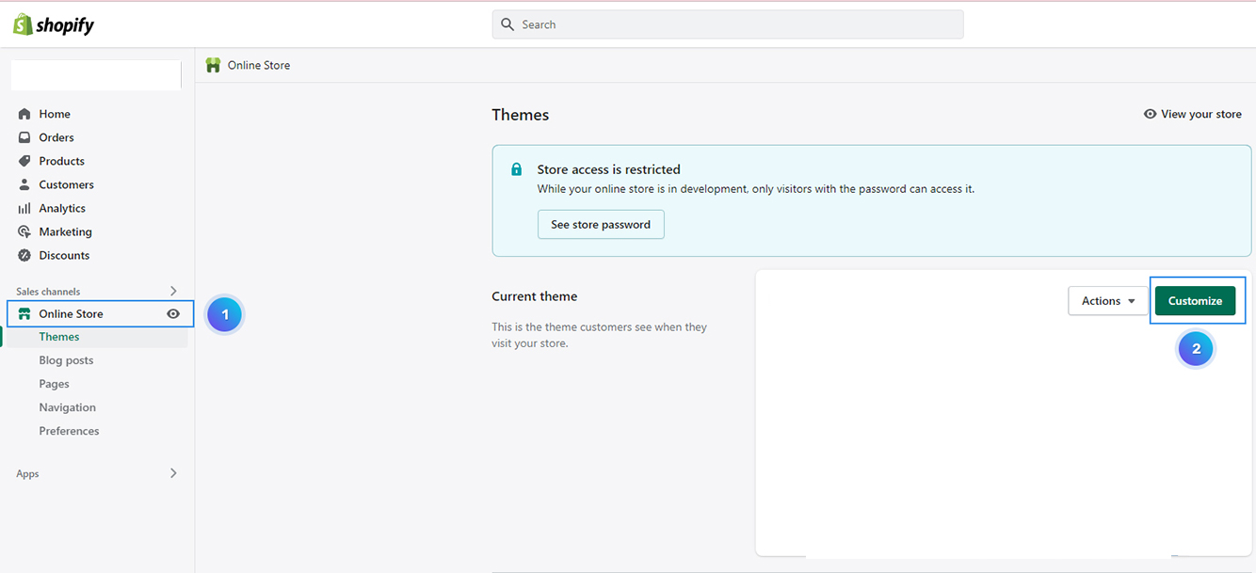The width and height of the screenshot is (1256, 573).
Task: Open Blog posts in sidebar
Action: 66,360
